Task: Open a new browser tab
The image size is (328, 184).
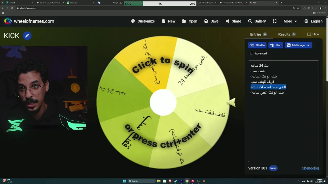Action: pyautogui.click(x=281, y=3)
